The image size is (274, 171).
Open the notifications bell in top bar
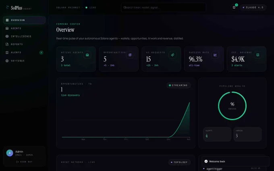point(234,7)
